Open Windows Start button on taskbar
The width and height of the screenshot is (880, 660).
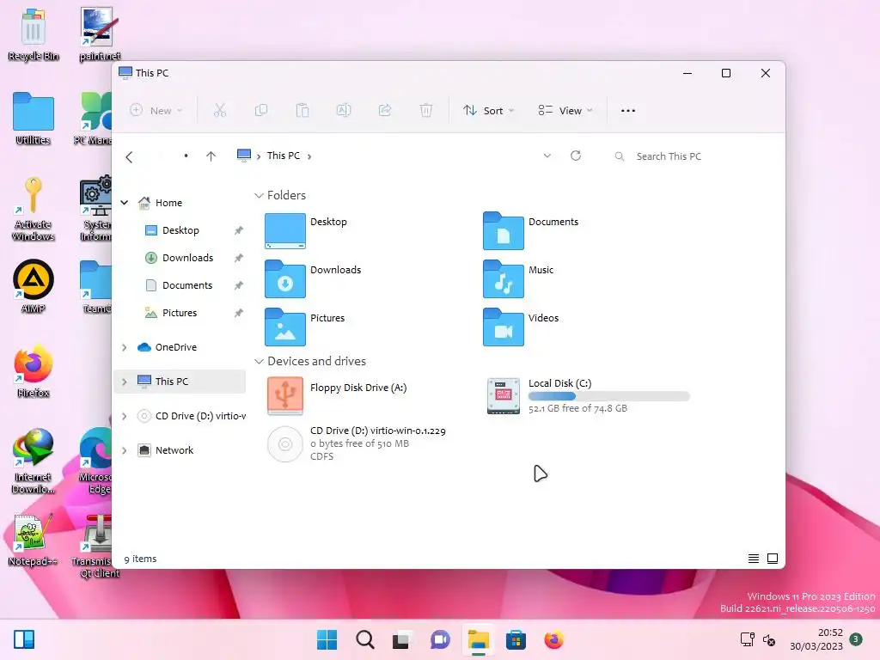[327, 639]
